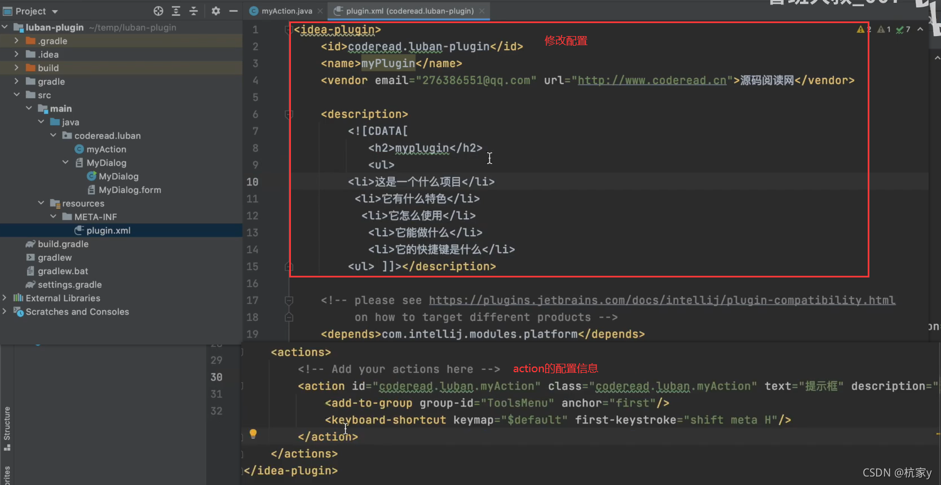This screenshot has height=485, width=941.
Task: Select plugin.xml in project tree
Action: pyautogui.click(x=108, y=231)
